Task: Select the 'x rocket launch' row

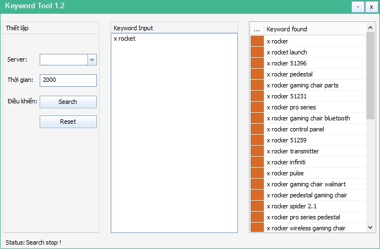Action: tap(308, 52)
